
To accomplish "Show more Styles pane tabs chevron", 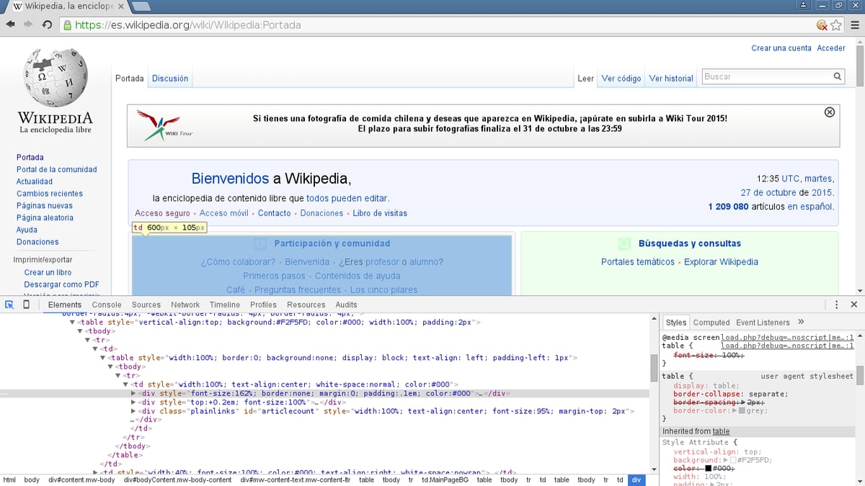I will [x=801, y=322].
